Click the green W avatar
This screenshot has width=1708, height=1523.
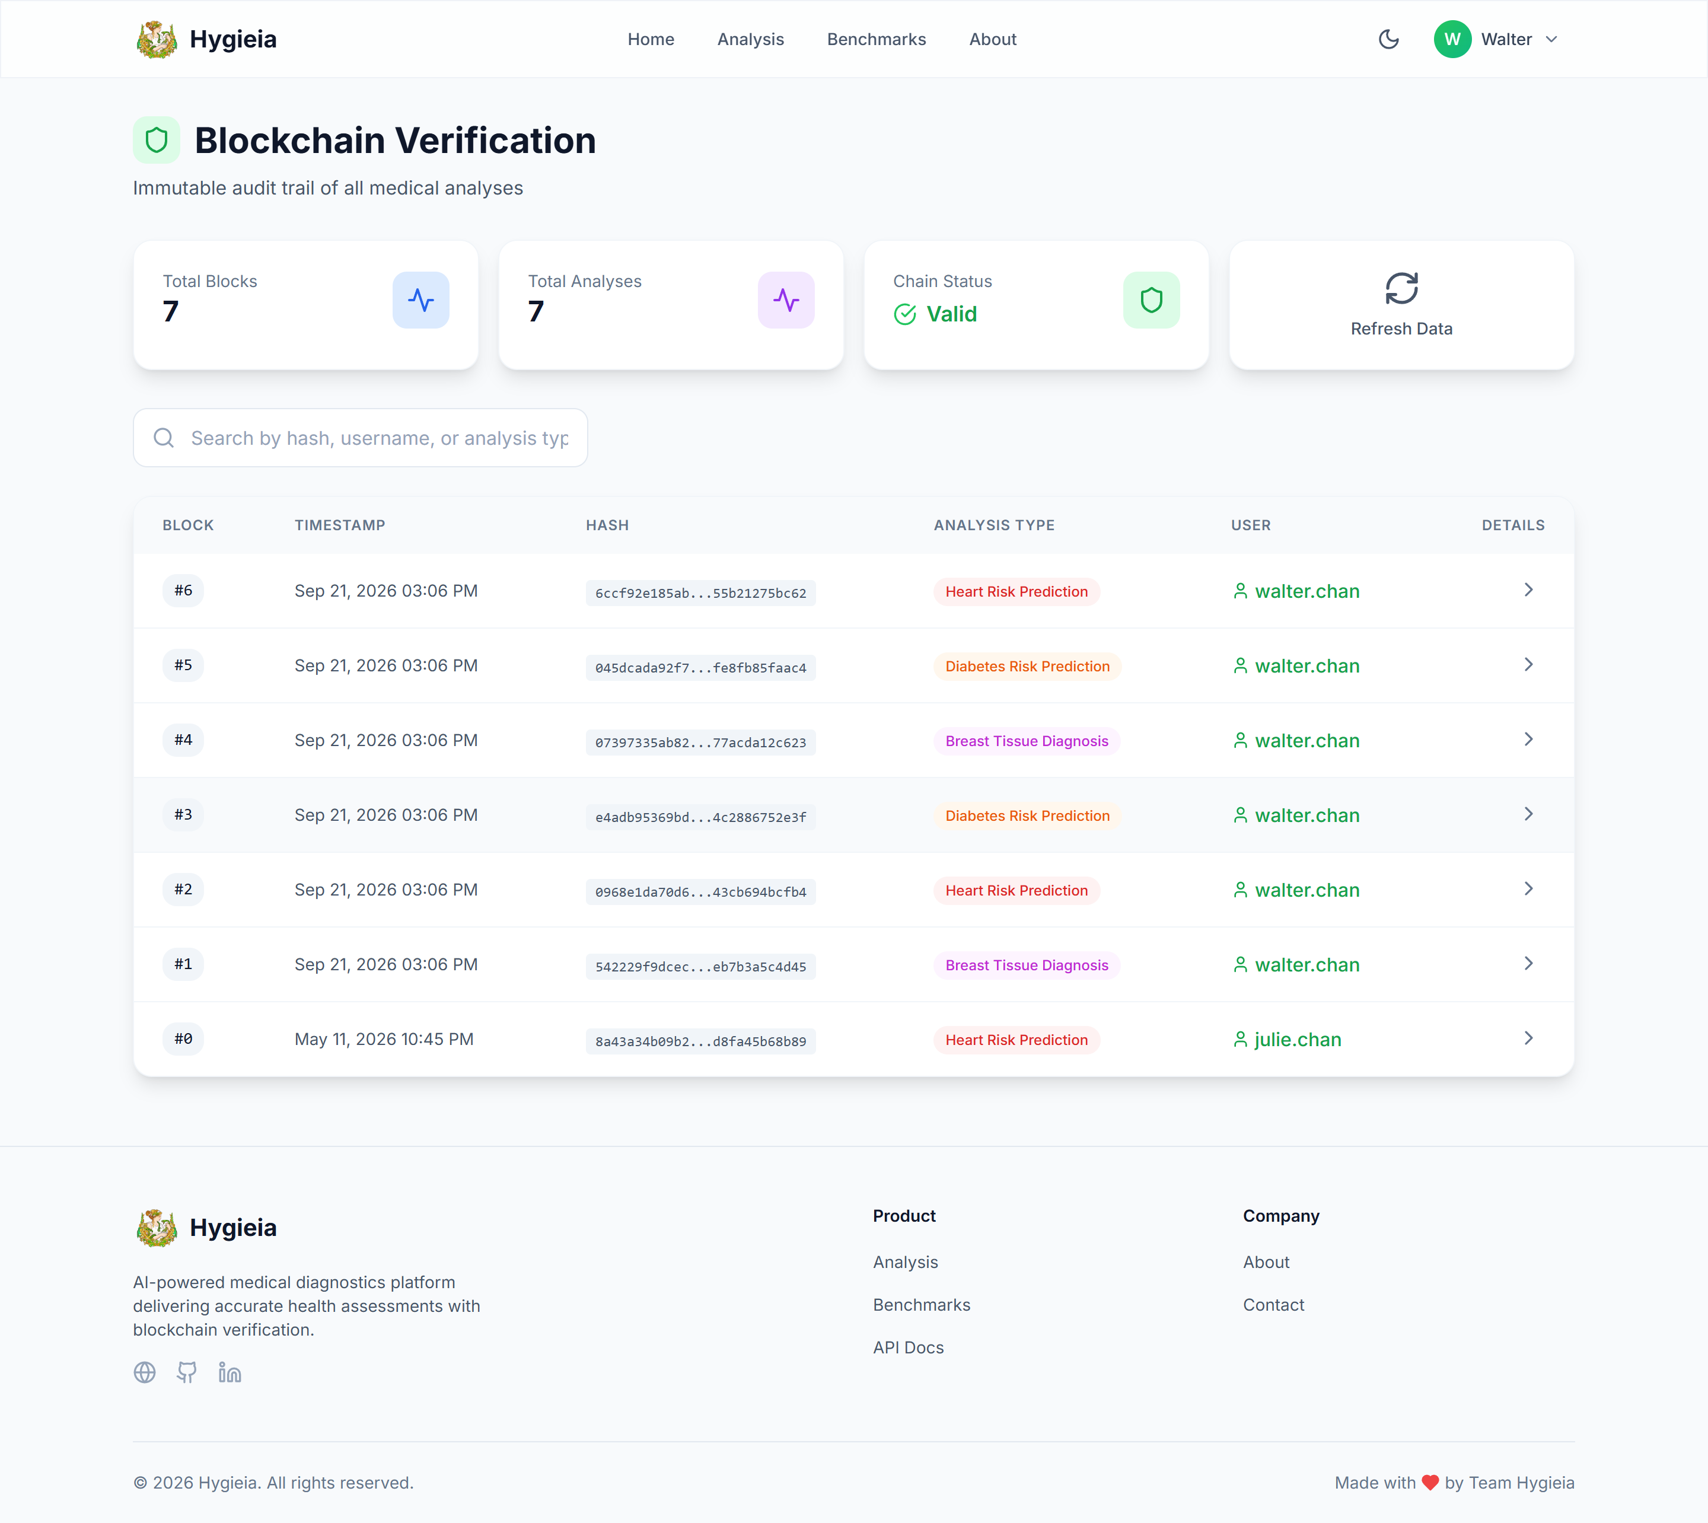tap(1452, 39)
